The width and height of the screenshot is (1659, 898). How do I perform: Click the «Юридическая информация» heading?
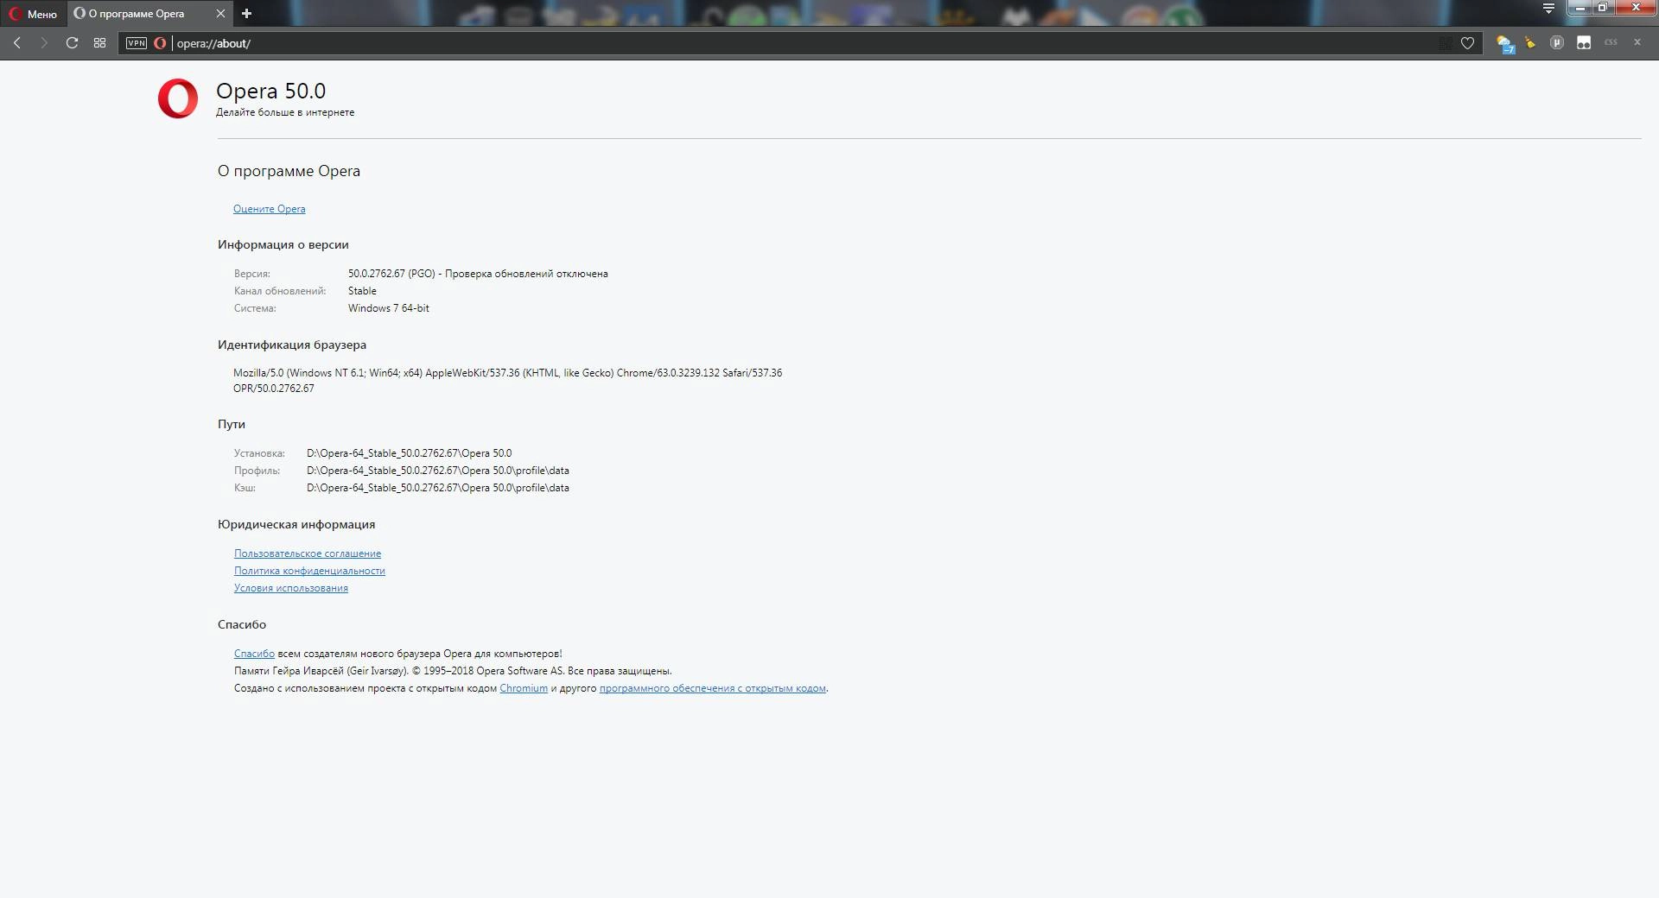pos(296,525)
